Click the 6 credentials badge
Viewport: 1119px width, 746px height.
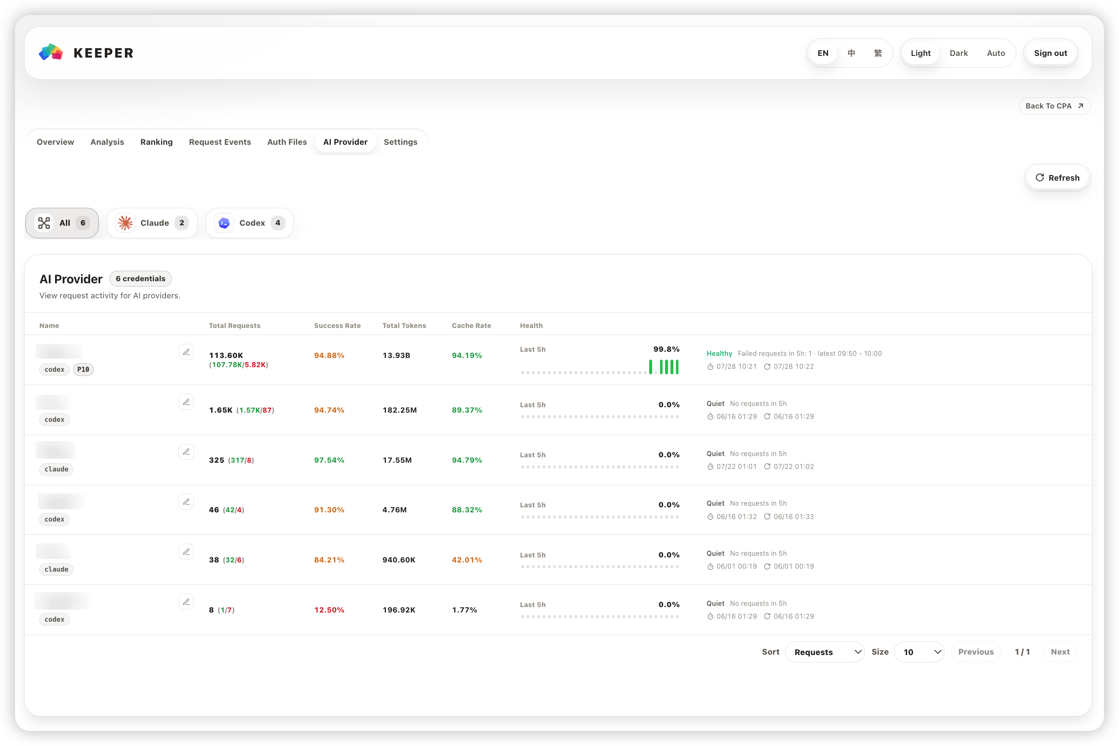click(x=140, y=279)
